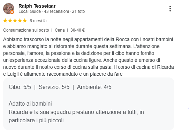The width and height of the screenshot is (189, 132).
Task: Click the 43 recensioni count
Action: coord(56,11)
